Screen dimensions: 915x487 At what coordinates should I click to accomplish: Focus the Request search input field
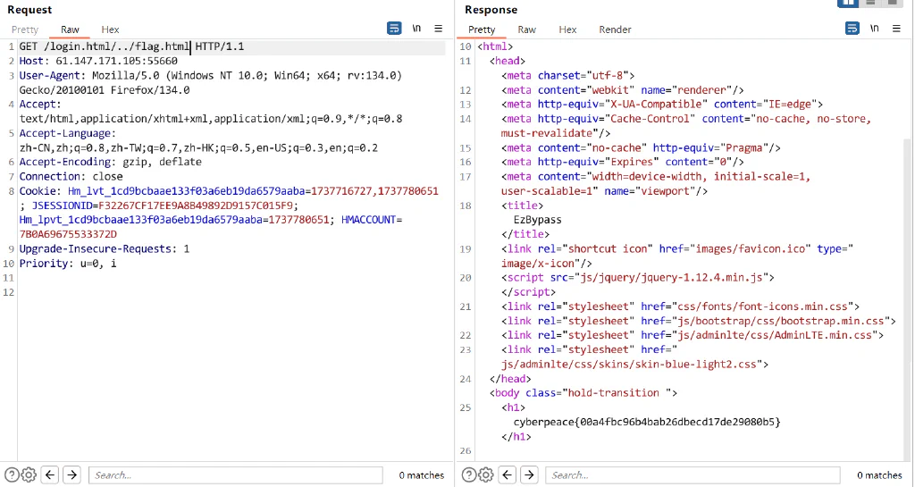point(236,474)
